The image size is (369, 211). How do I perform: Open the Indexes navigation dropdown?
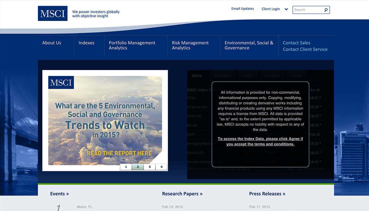(86, 43)
